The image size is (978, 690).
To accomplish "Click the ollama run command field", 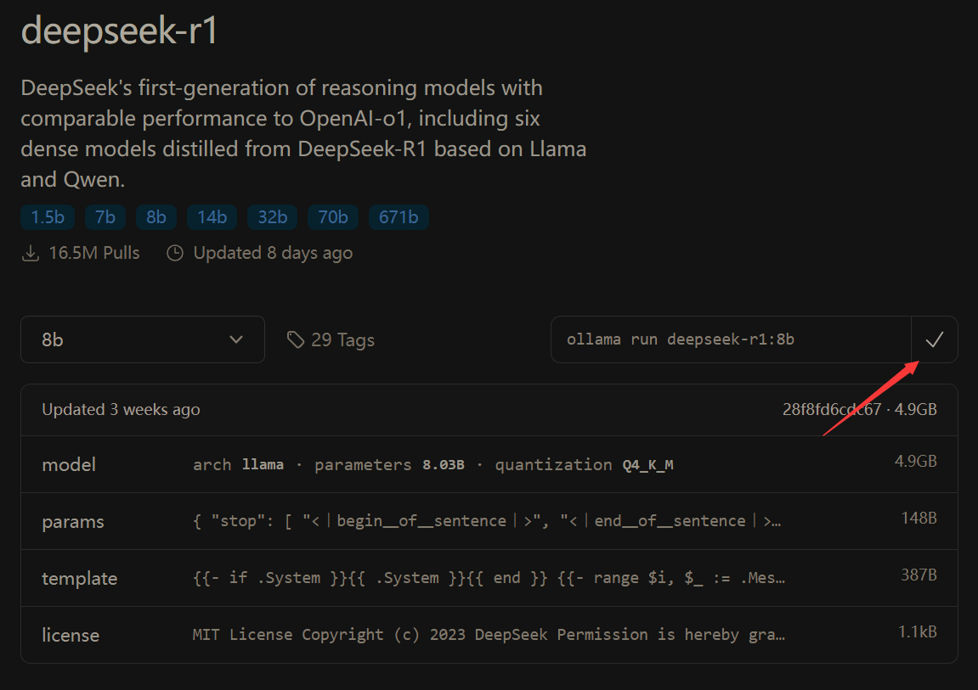I will [x=730, y=339].
